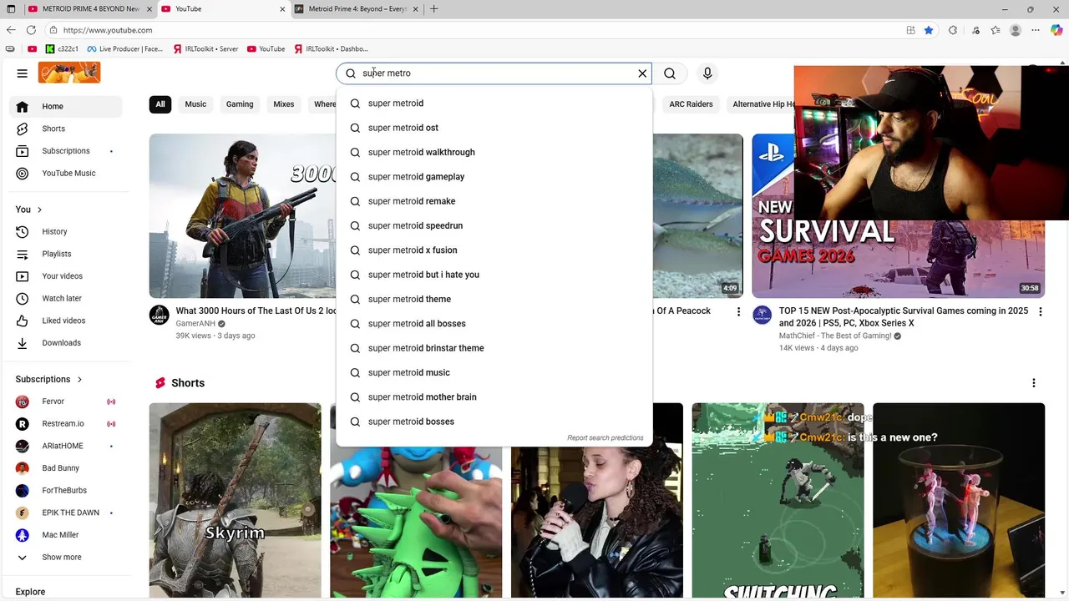Open YouTube Music in sidebar

(x=69, y=174)
